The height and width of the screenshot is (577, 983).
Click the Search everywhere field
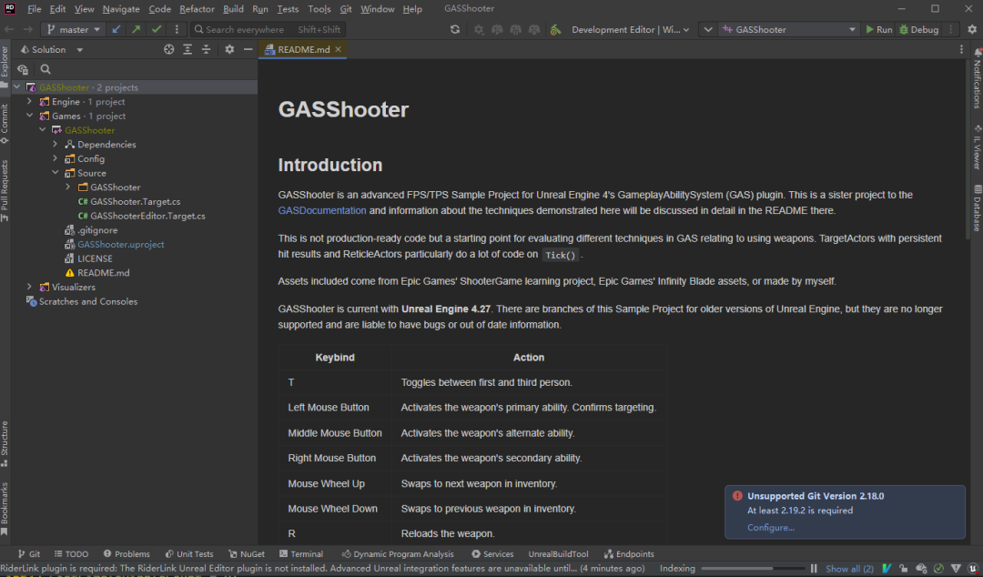(x=268, y=29)
